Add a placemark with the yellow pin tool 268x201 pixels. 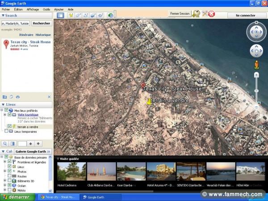[x=71, y=15]
